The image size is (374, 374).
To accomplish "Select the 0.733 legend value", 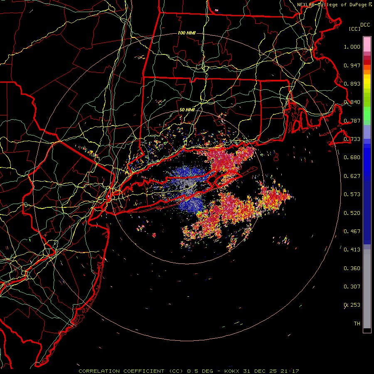I will click(x=352, y=139).
